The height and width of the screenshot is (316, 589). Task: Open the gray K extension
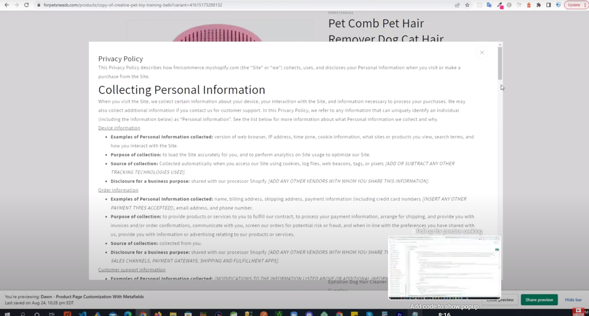(509, 5)
